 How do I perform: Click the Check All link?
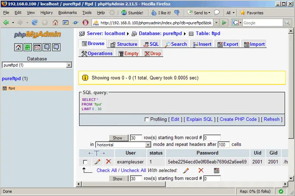107,171
